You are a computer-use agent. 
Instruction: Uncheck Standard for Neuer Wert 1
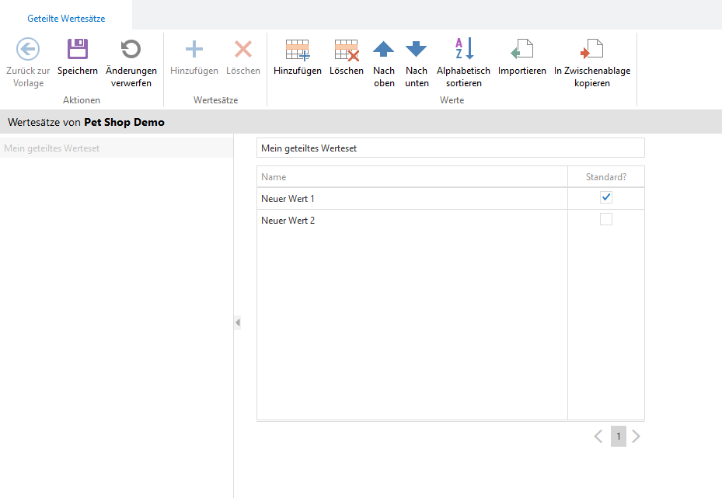[606, 198]
